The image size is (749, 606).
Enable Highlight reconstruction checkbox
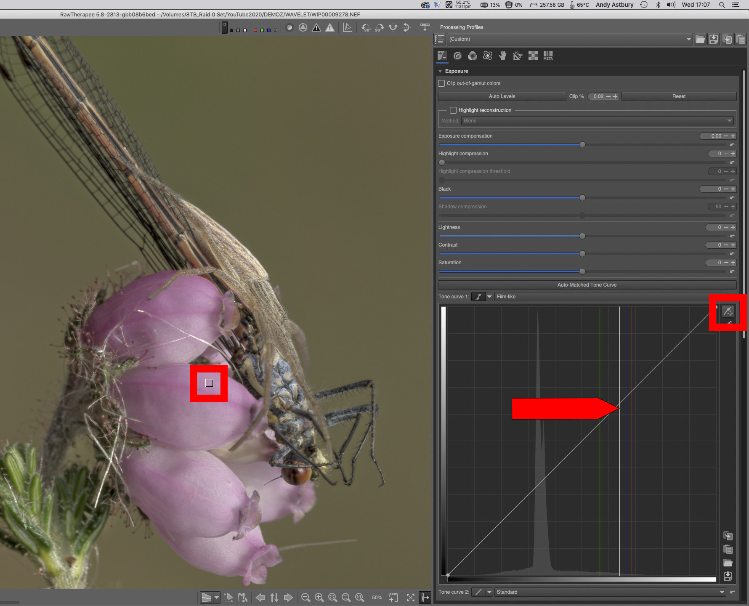(x=453, y=110)
